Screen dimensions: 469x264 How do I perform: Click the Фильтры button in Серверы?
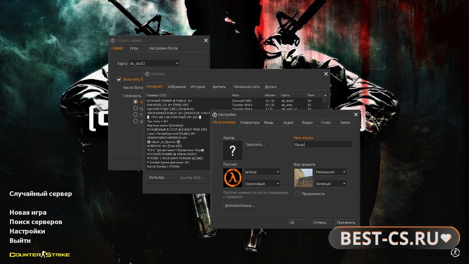pyautogui.click(x=162, y=177)
